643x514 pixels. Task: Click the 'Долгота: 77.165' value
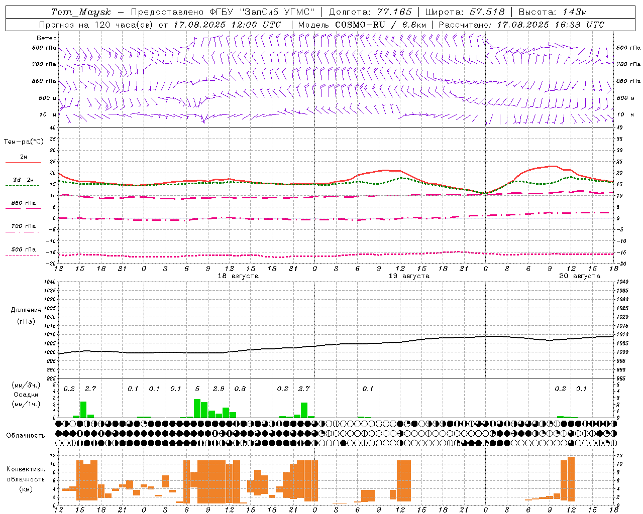[370, 12]
